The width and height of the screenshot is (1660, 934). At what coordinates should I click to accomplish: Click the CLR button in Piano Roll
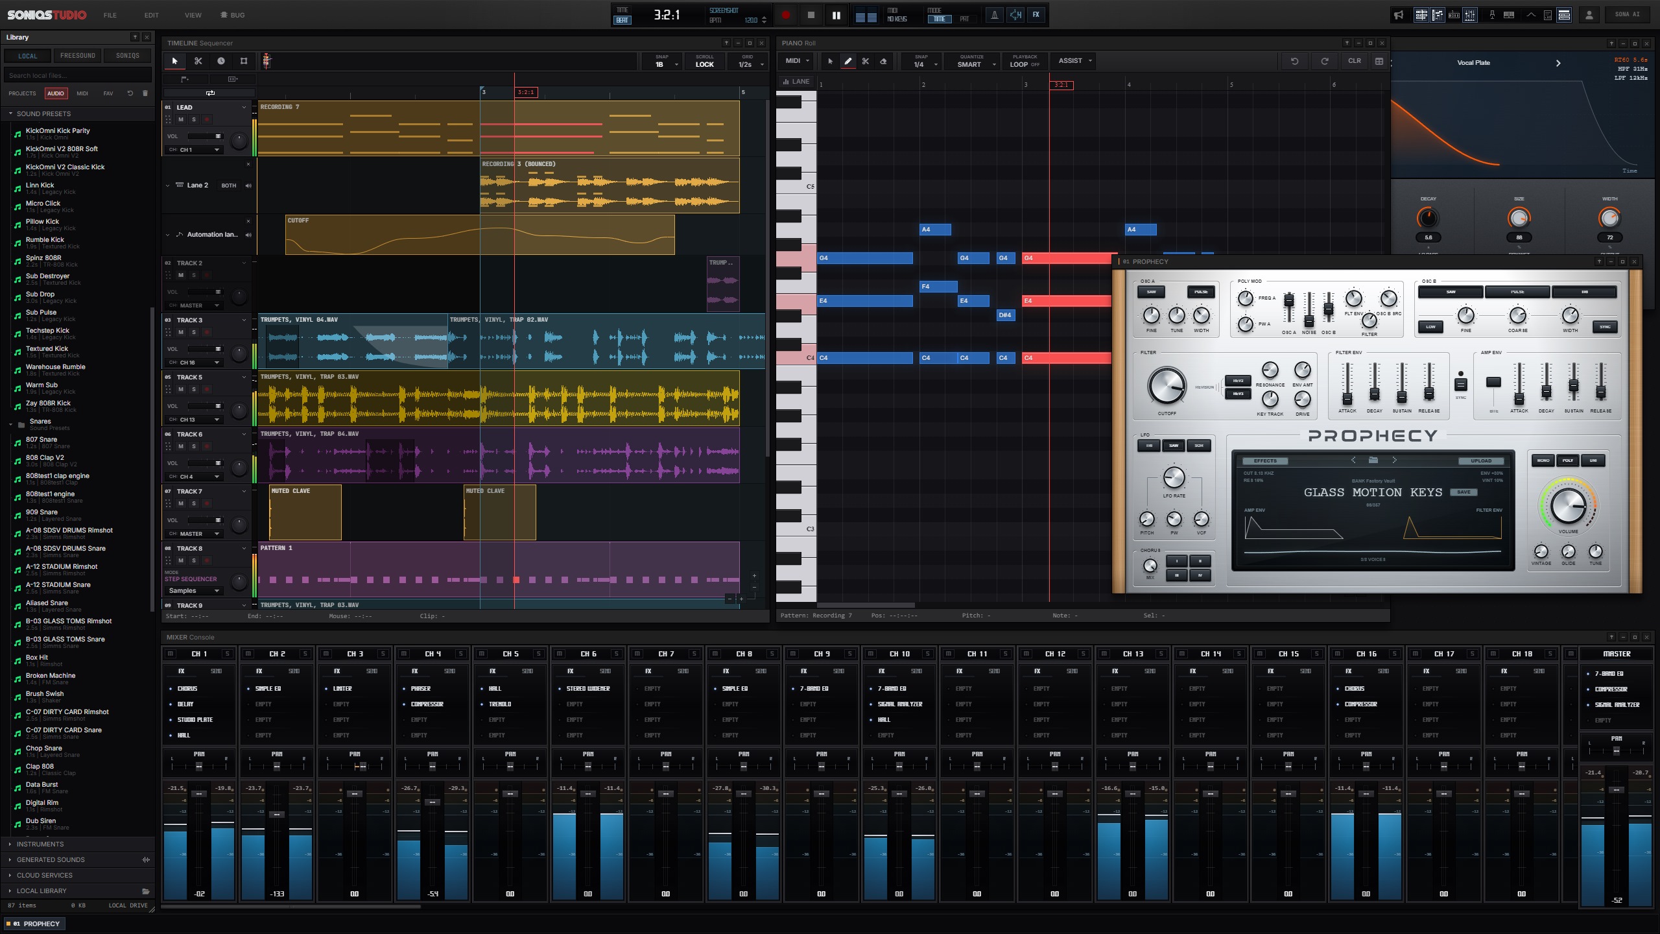pyautogui.click(x=1355, y=61)
